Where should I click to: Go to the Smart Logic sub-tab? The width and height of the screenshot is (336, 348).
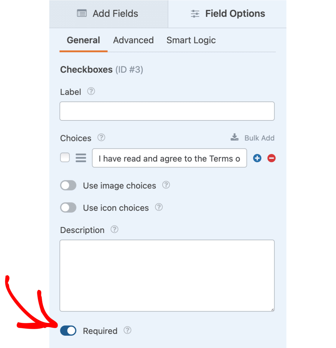(x=191, y=40)
